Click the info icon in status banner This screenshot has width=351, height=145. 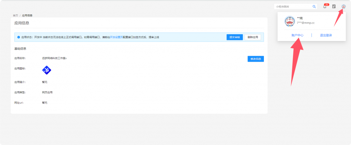[x=19, y=37]
